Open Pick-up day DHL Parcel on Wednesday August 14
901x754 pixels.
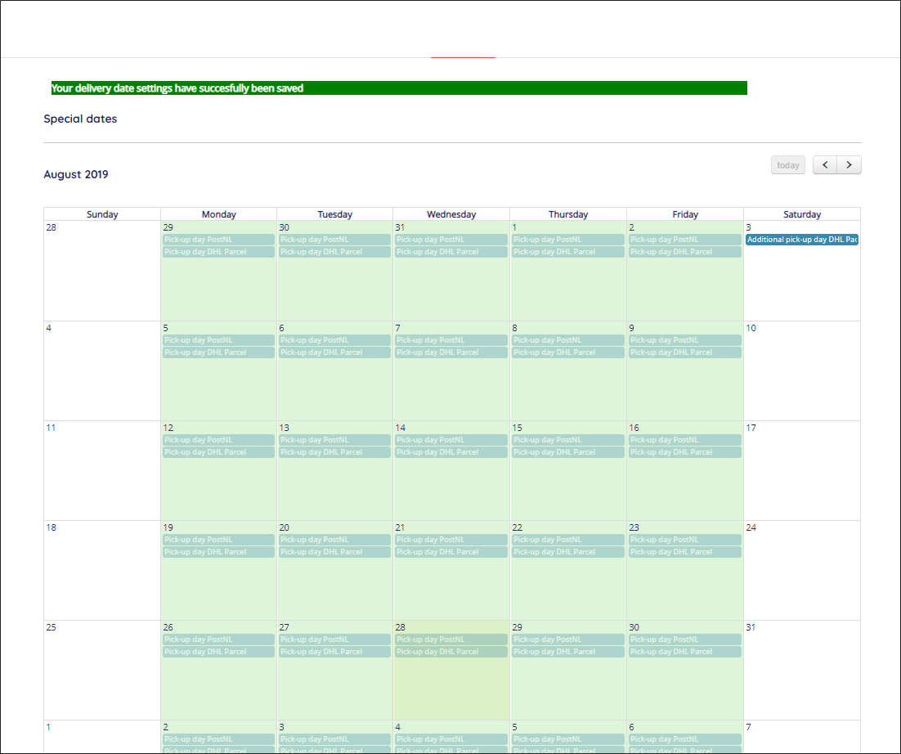click(x=451, y=452)
